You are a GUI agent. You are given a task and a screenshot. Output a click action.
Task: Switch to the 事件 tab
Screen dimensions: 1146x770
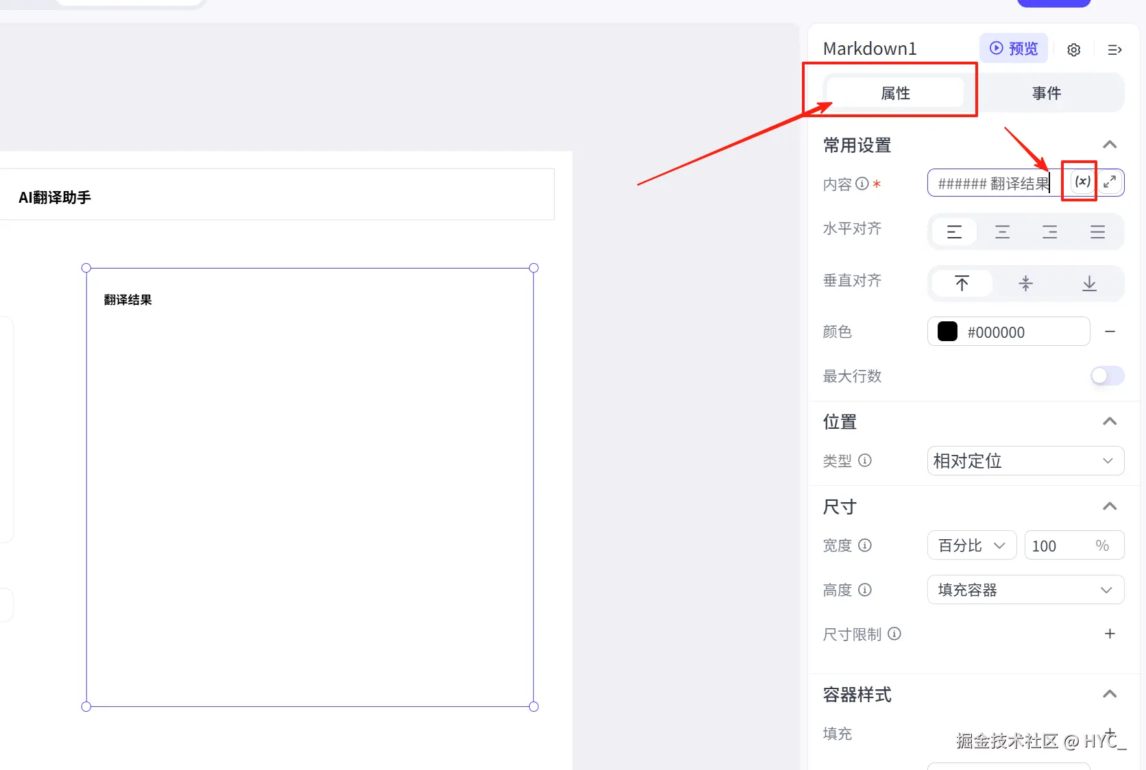coord(1047,92)
